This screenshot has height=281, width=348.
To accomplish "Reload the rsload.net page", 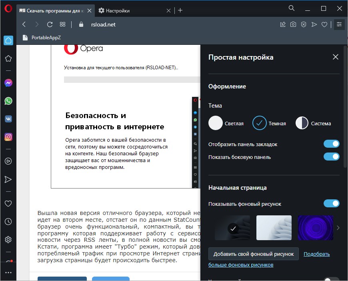I will point(50,24).
